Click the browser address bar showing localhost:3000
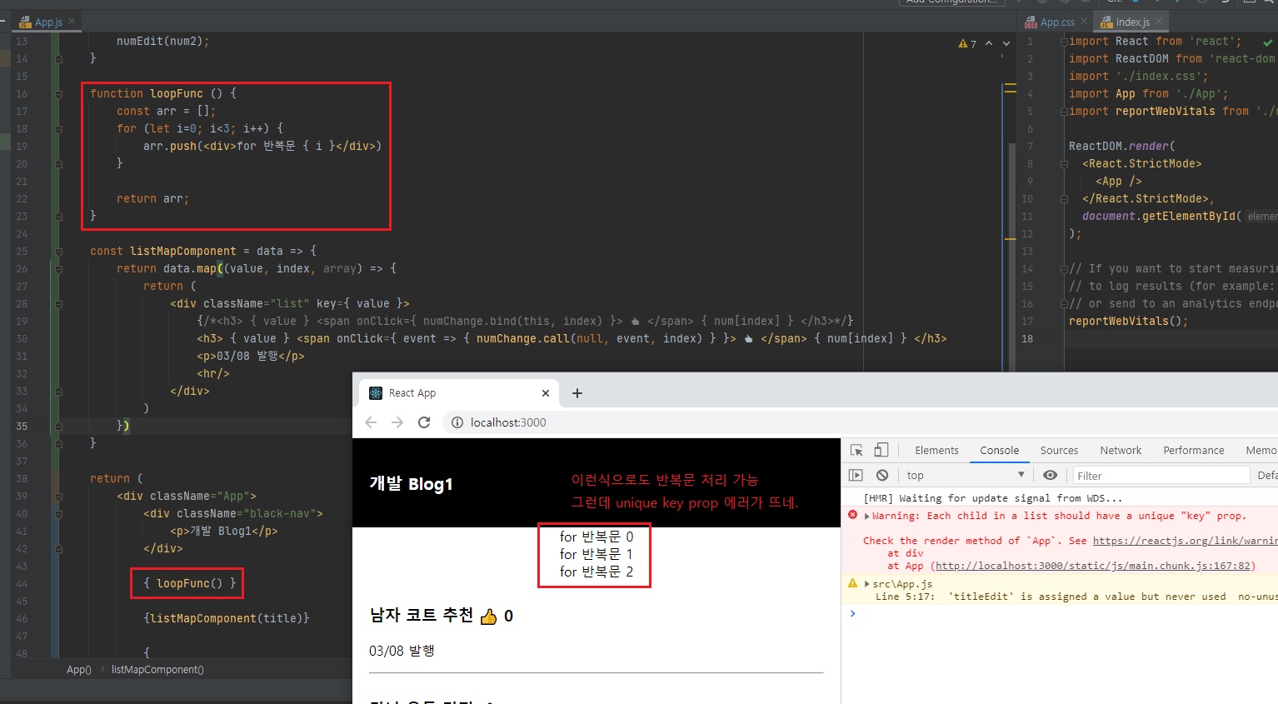The width and height of the screenshot is (1278, 704). 860,422
